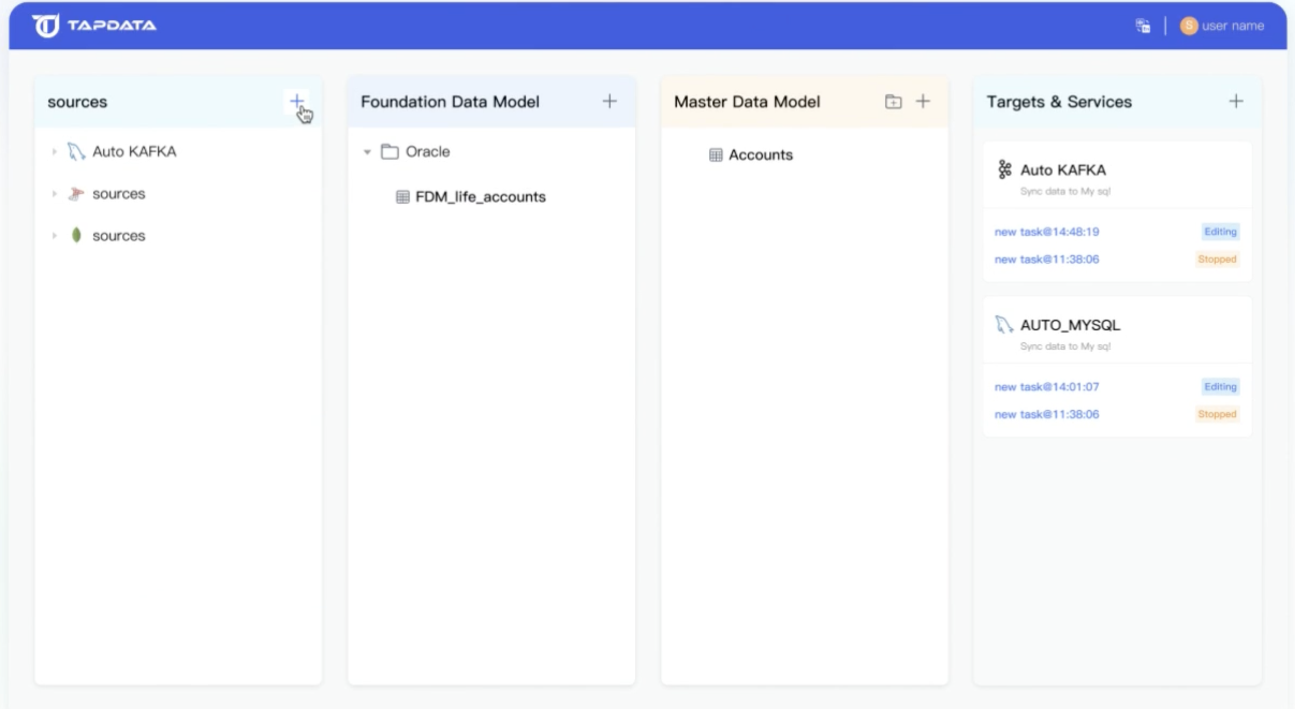Click the Kafka icon in Auto KAFKA card

pos(1004,170)
